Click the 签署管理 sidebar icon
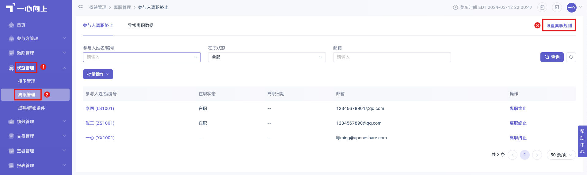587x175 pixels. (11, 151)
